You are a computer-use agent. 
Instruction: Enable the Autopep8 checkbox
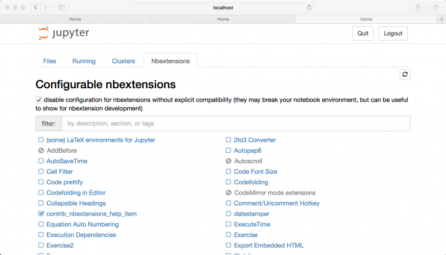click(228, 150)
